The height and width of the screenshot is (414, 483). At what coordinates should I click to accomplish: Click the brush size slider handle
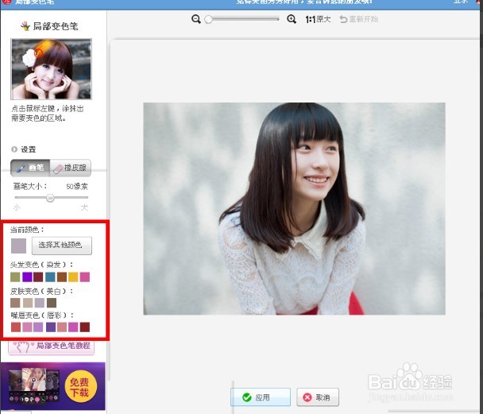50,197
